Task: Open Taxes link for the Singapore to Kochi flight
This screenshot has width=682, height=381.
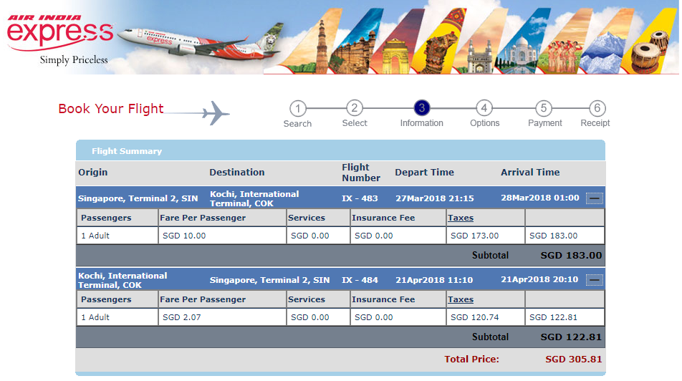Action: pos(460,218)
